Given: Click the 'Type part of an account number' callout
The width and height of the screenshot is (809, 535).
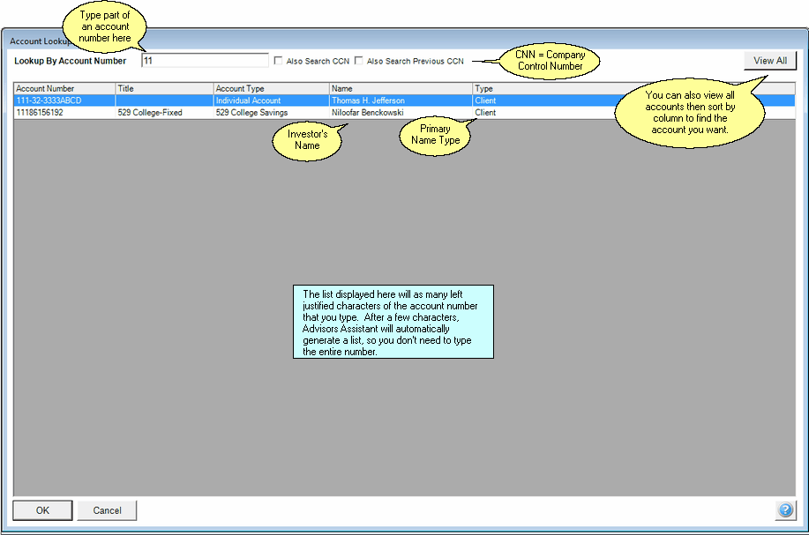Looking at the screenshot, I should [x=104, y=23].
